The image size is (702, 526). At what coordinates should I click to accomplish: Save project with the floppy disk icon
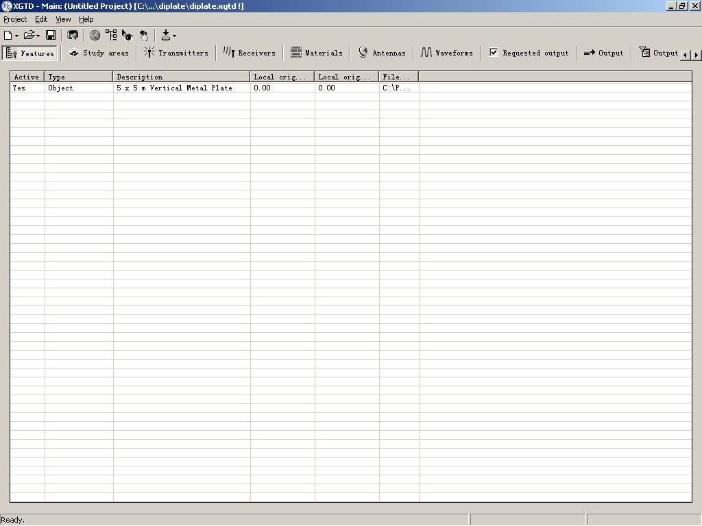(51, 36)
